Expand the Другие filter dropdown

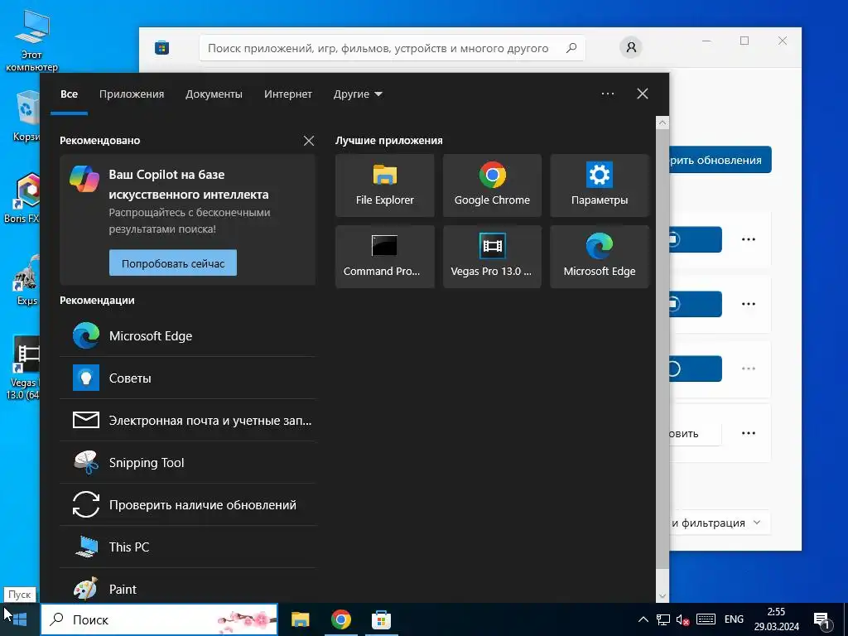(x=358, y=94)
